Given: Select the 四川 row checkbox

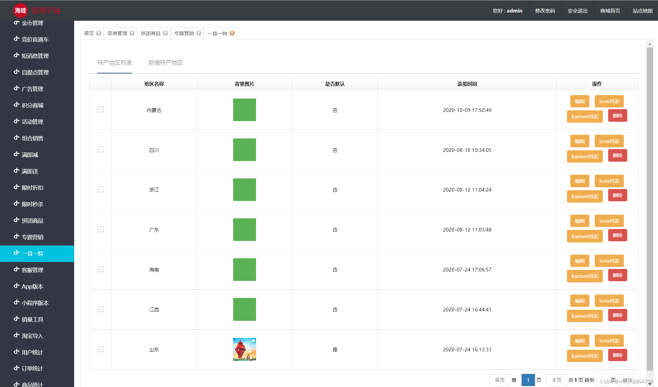Looking at the screenshot, I should point(100,149).
